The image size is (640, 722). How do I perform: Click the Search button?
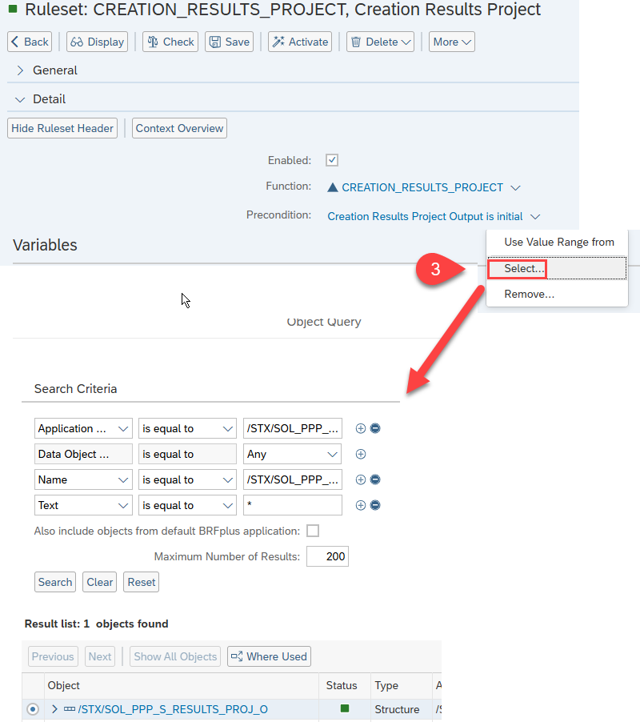coord(55,582)
